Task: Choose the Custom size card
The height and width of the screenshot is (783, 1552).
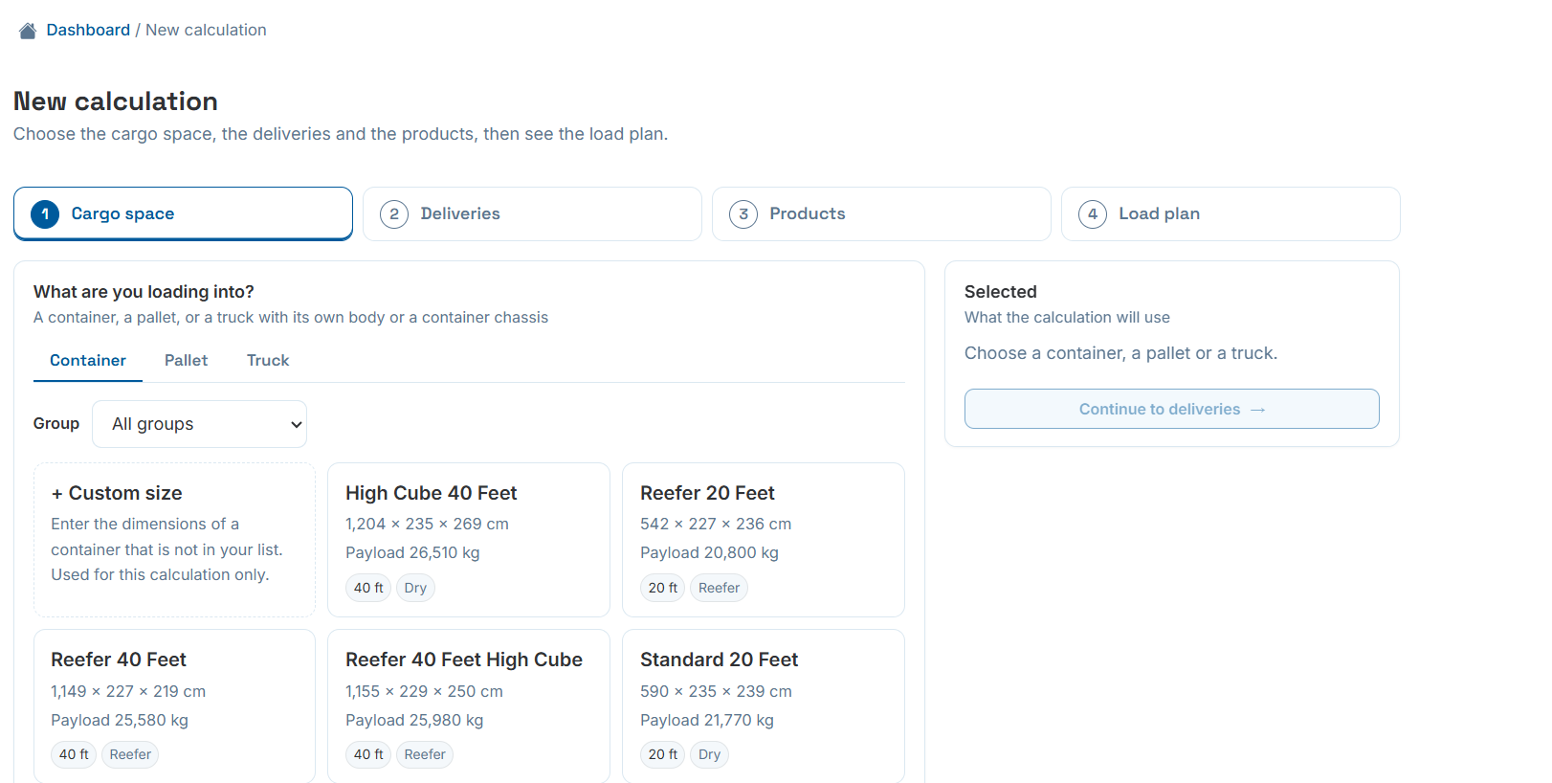Action: tap(174, 540)
